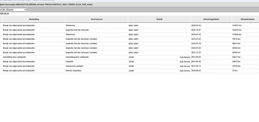259x122 pixels.
Task: Select the Bedrijf column header
Action: pyautogui.click(x=159, y=19)
